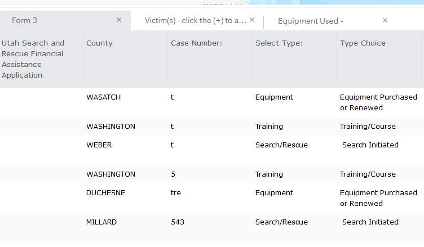Select the DUCHESNE county row
Viewport: 424px width, 247px height.
point(106,193)
